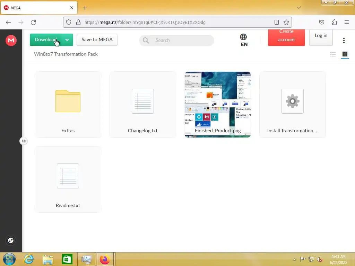The height and width of the screenshot is (266, 355).
Task: Click the monitor app taskbar icon
Action: tap(86, 259)
